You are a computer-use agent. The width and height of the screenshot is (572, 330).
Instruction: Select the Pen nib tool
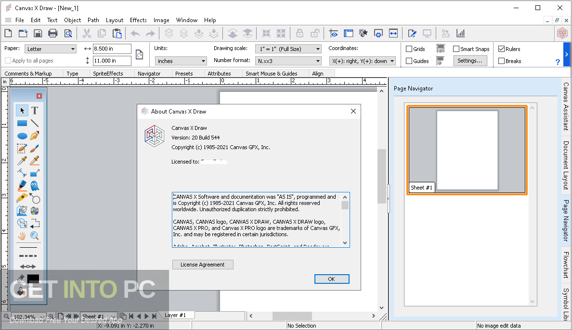[x=35, y=136]
